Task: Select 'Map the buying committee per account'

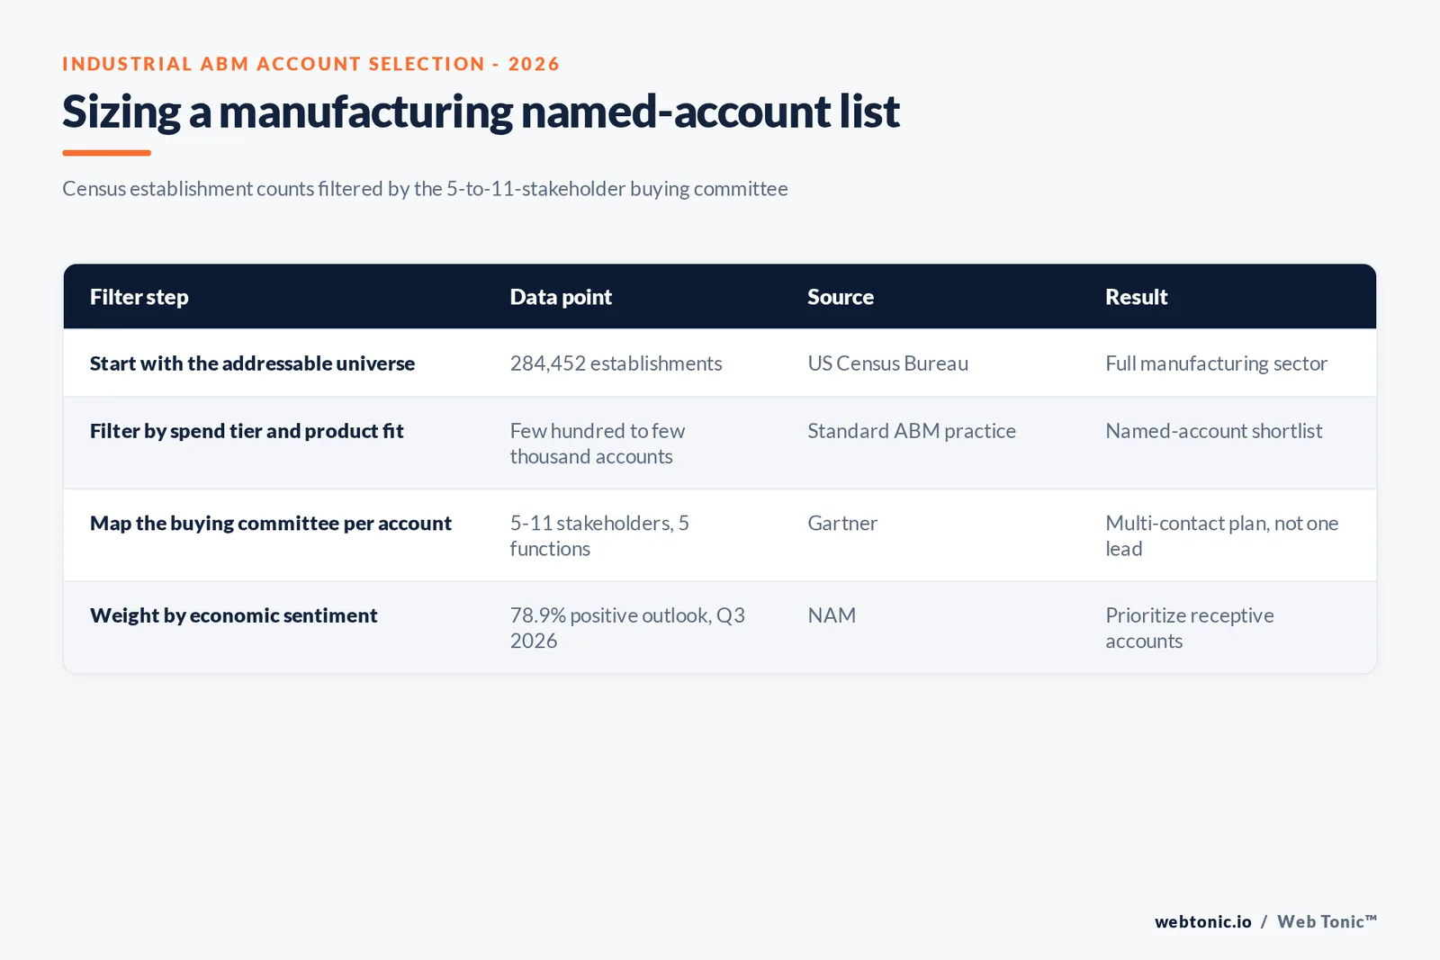Action: coord(271,524)
